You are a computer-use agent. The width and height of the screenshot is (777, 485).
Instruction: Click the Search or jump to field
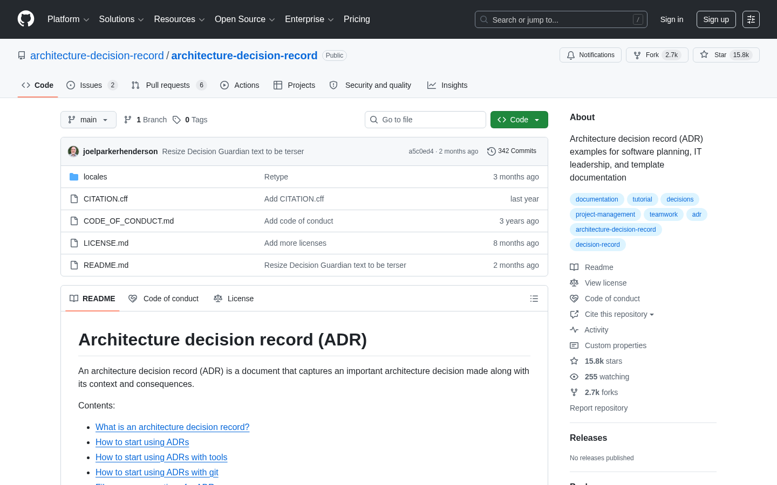point(561,19)
